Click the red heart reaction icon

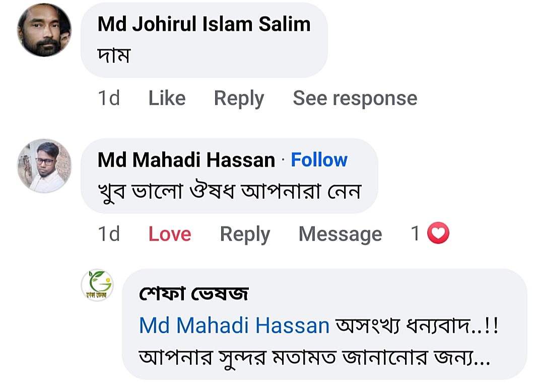coord(438,234)
